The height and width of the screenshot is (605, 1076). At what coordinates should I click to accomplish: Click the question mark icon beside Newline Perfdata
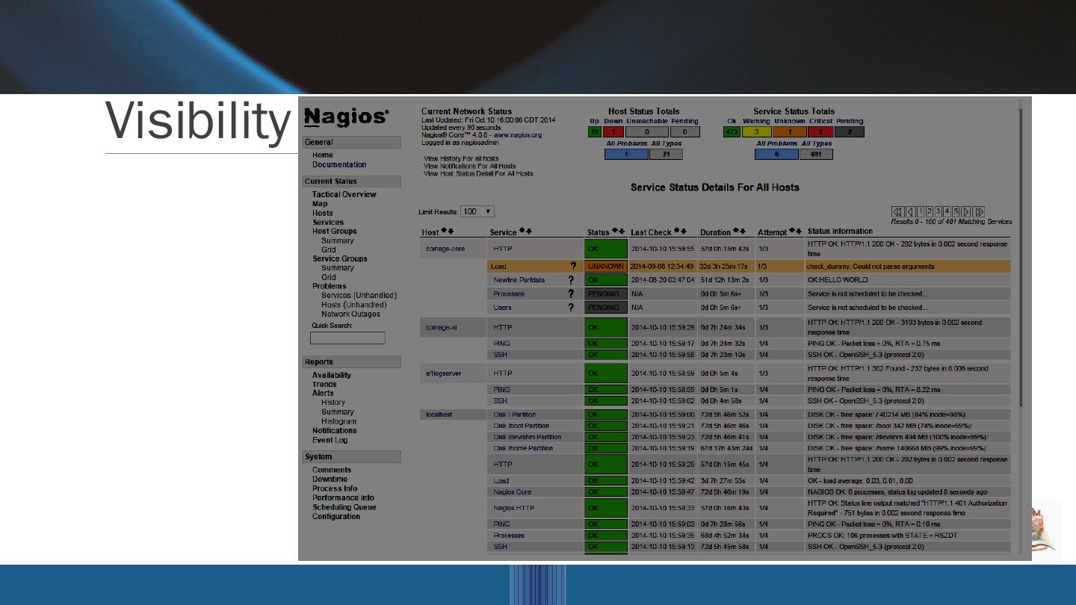coord(571,280)
